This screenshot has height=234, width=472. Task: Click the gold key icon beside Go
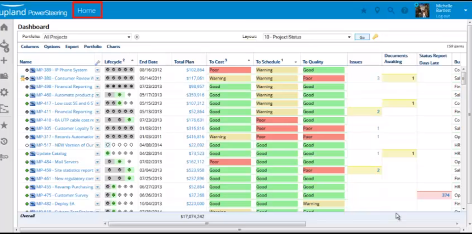pyautogui.click(x=375, y=37)
